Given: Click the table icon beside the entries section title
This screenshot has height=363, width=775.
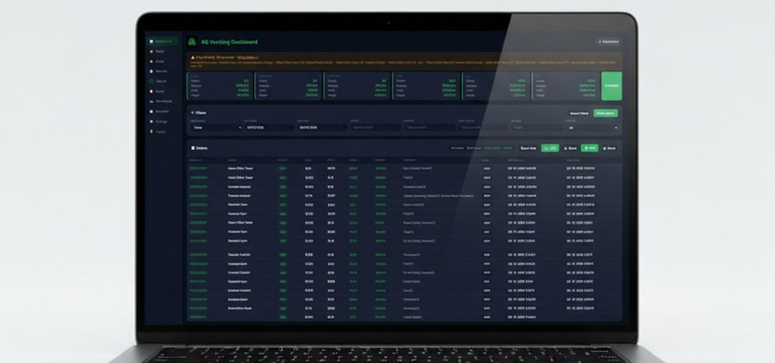Looking at the screenshot, I should 193,148.
